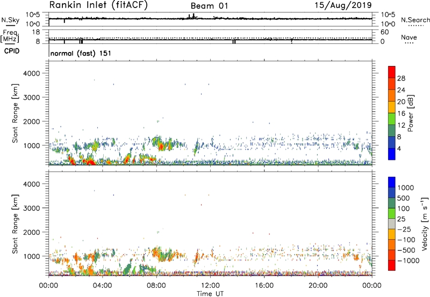The height and width of the screenshot is (297, 430).
Task: Select the 'Beam 01' header label
Action: (x=210, y=6)
